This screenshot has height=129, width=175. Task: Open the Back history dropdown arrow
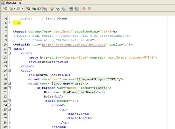point(15,8)
